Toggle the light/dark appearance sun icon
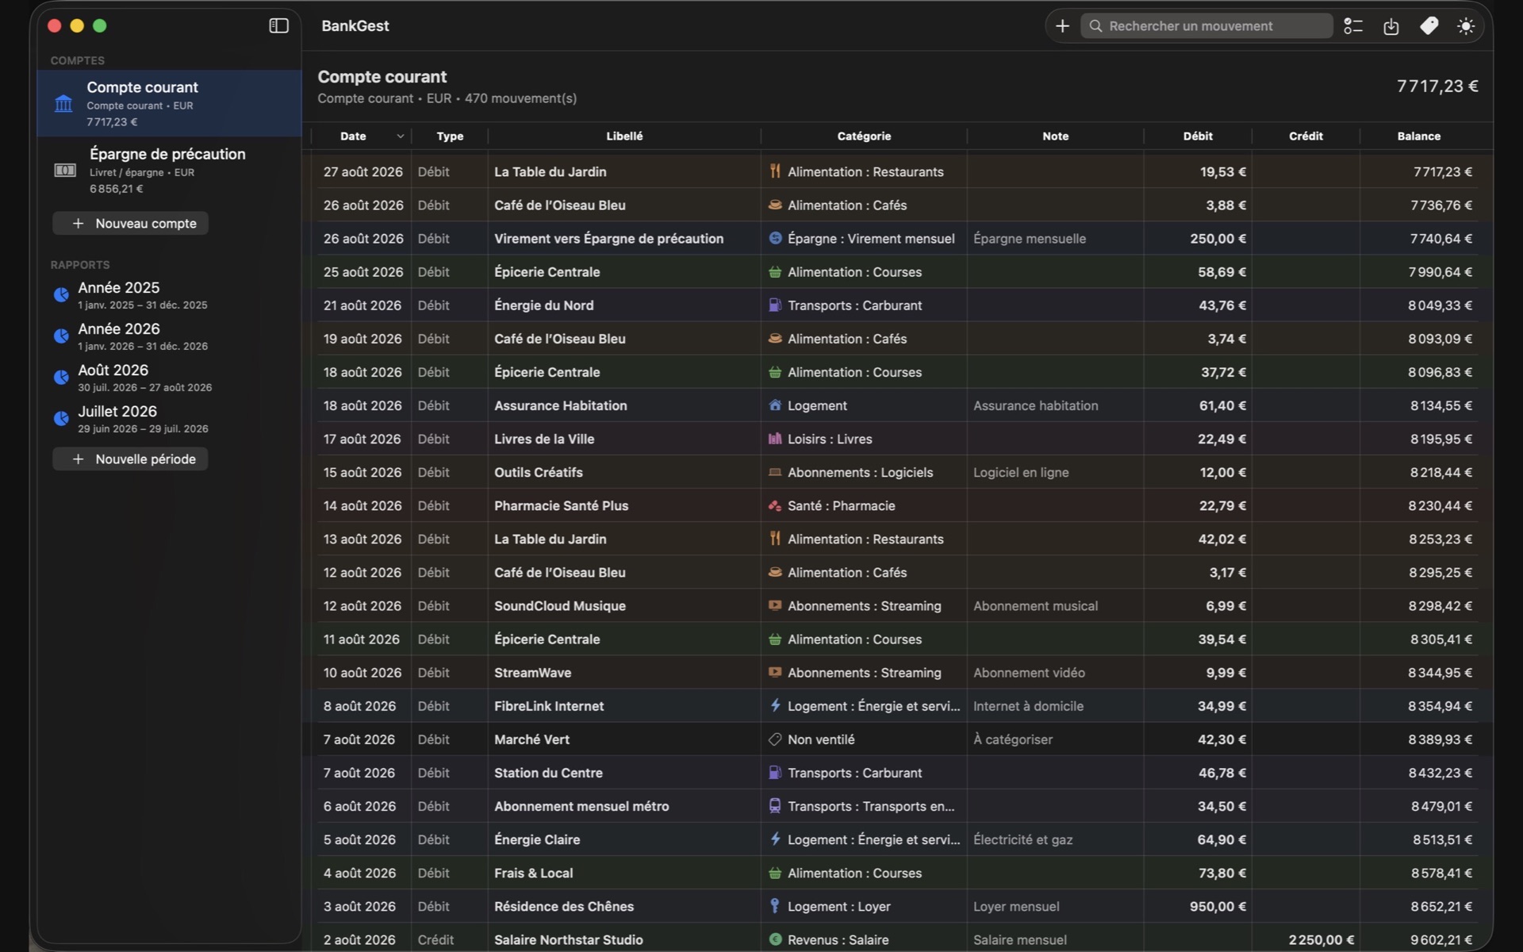 pyautogui.click(x=1466, y=26)
